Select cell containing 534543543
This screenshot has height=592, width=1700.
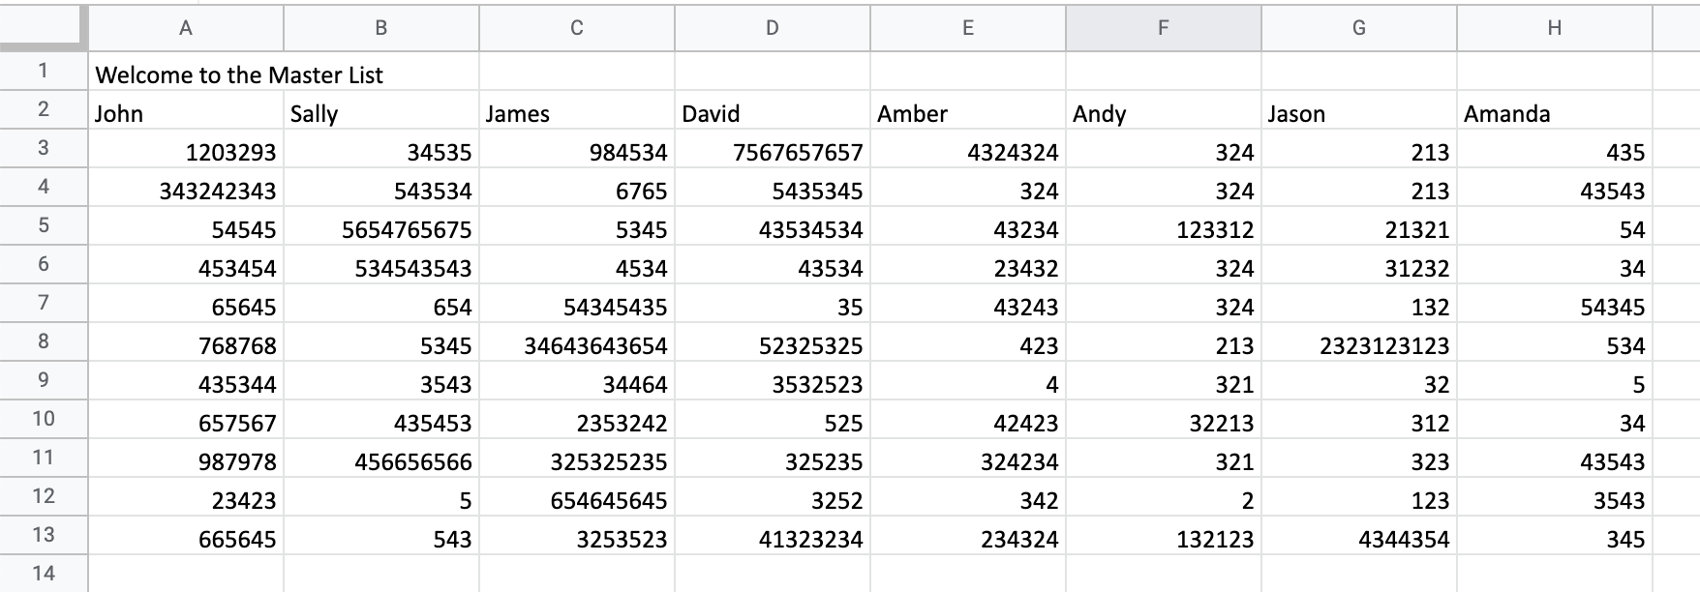click(381, 265)
